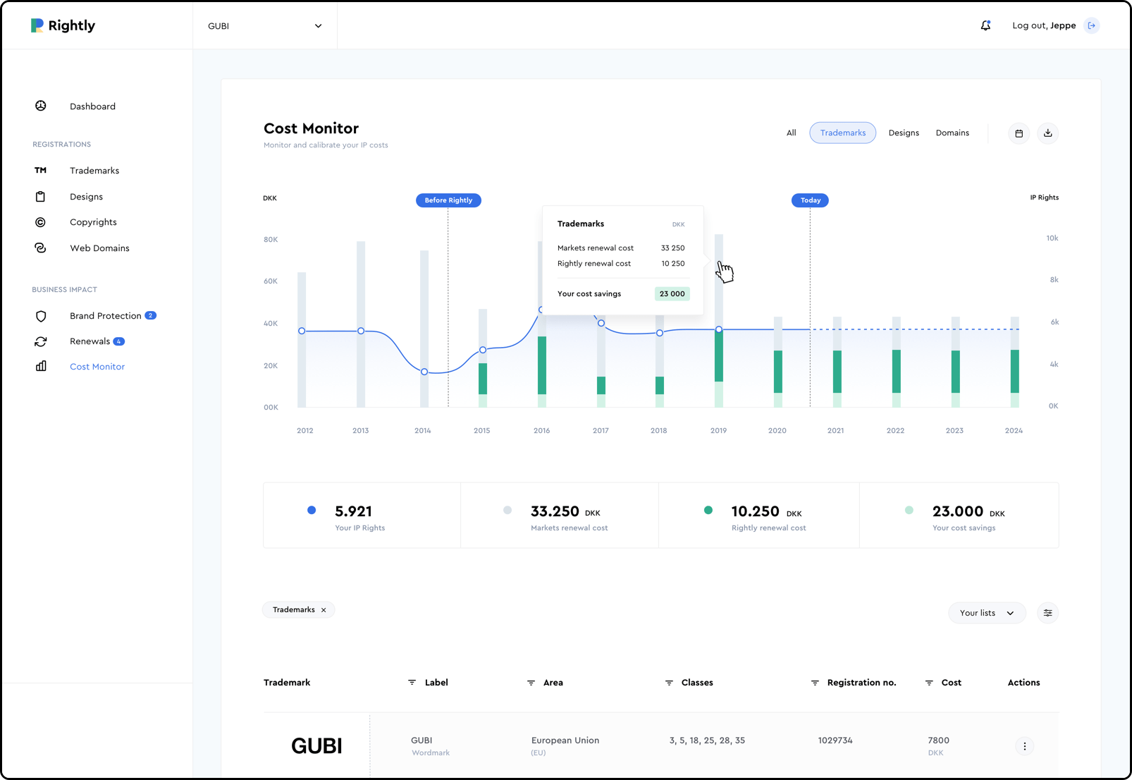This screenshot has height=780, width=1132.
Task: Open Dashboard from the sidebar
Action: (x=92, y=106)
